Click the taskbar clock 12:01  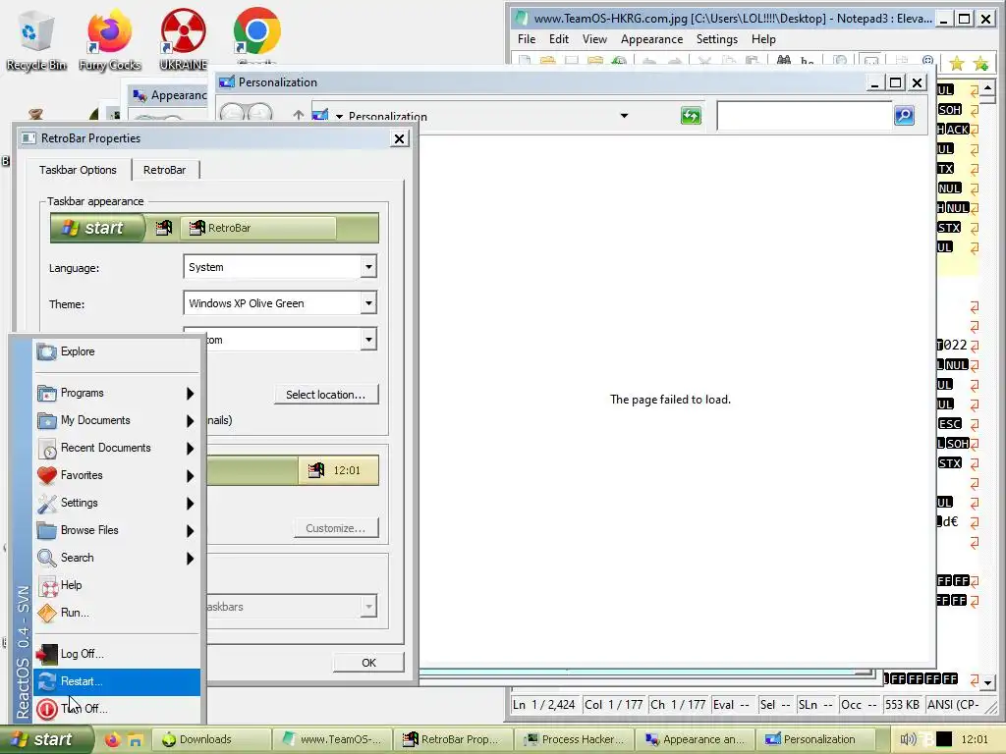tap(975, 739)
